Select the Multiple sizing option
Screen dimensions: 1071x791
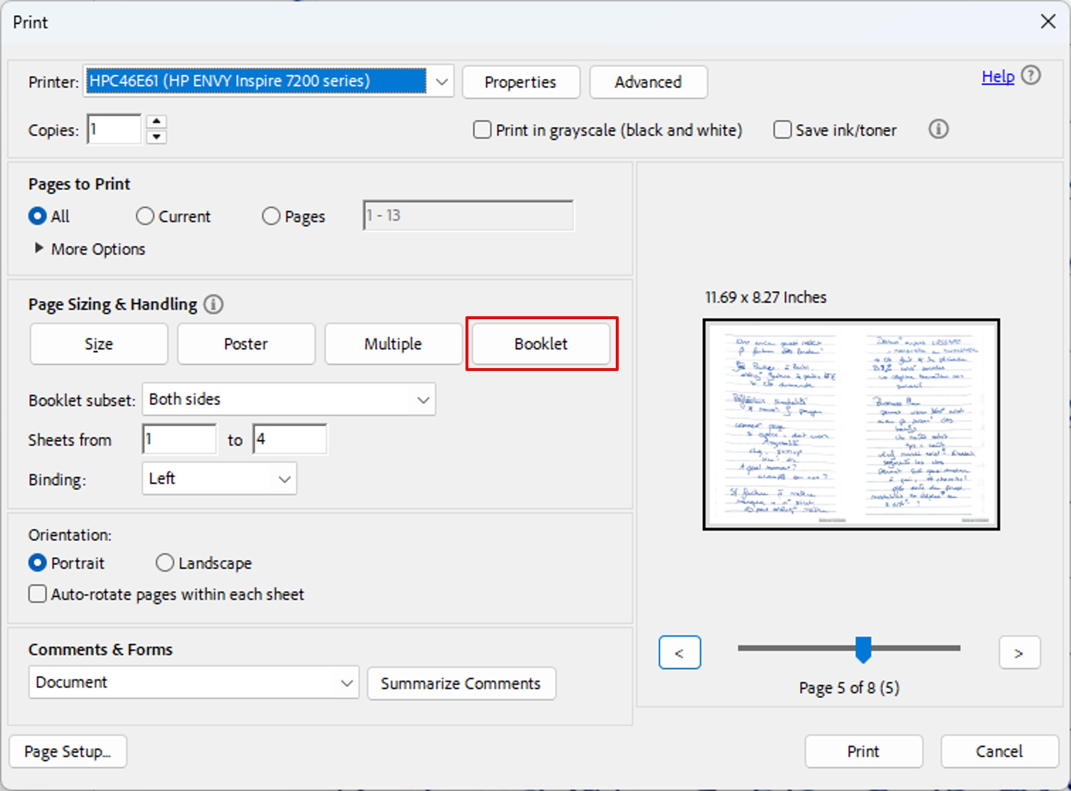point(393,344)
